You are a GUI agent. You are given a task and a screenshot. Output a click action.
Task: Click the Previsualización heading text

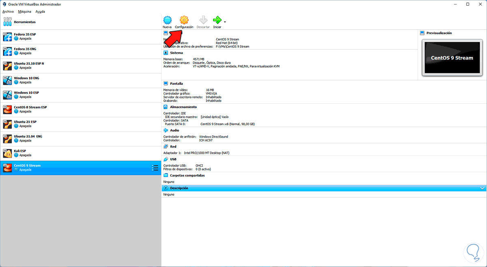[439, 33]
